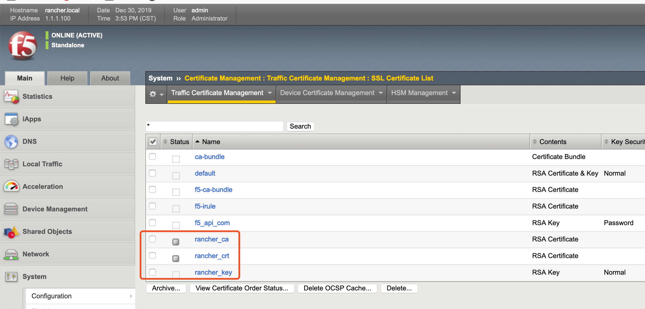Open the f5_api_com key link
The width and height of the screenshot is (645, 309).
212,223
